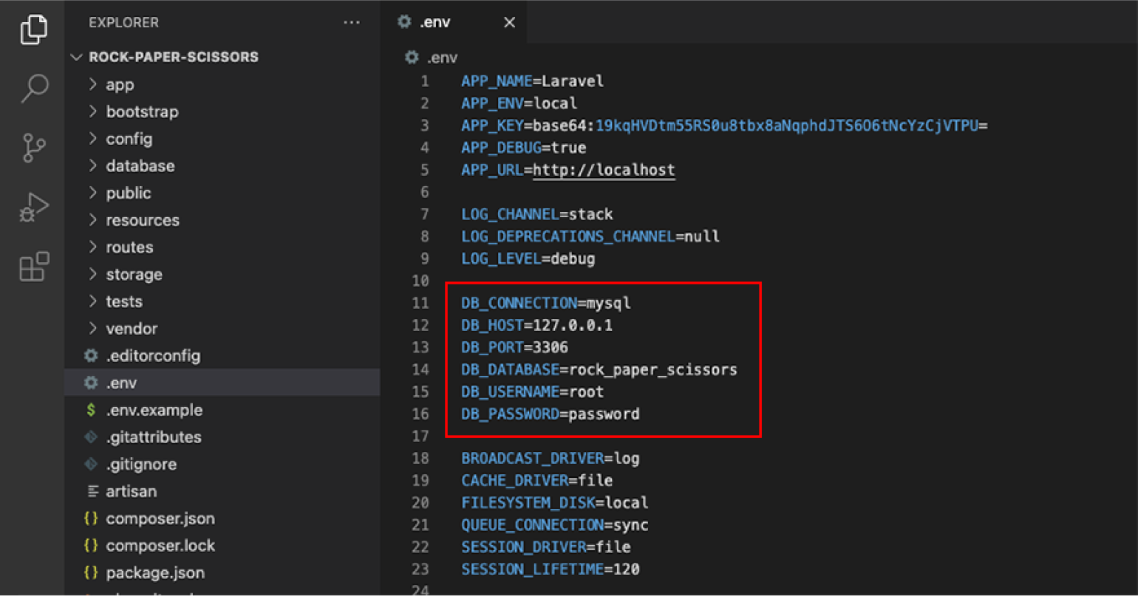Click the DB_PASSWORD=password line

pyautogui.click(x=551, y=414)
